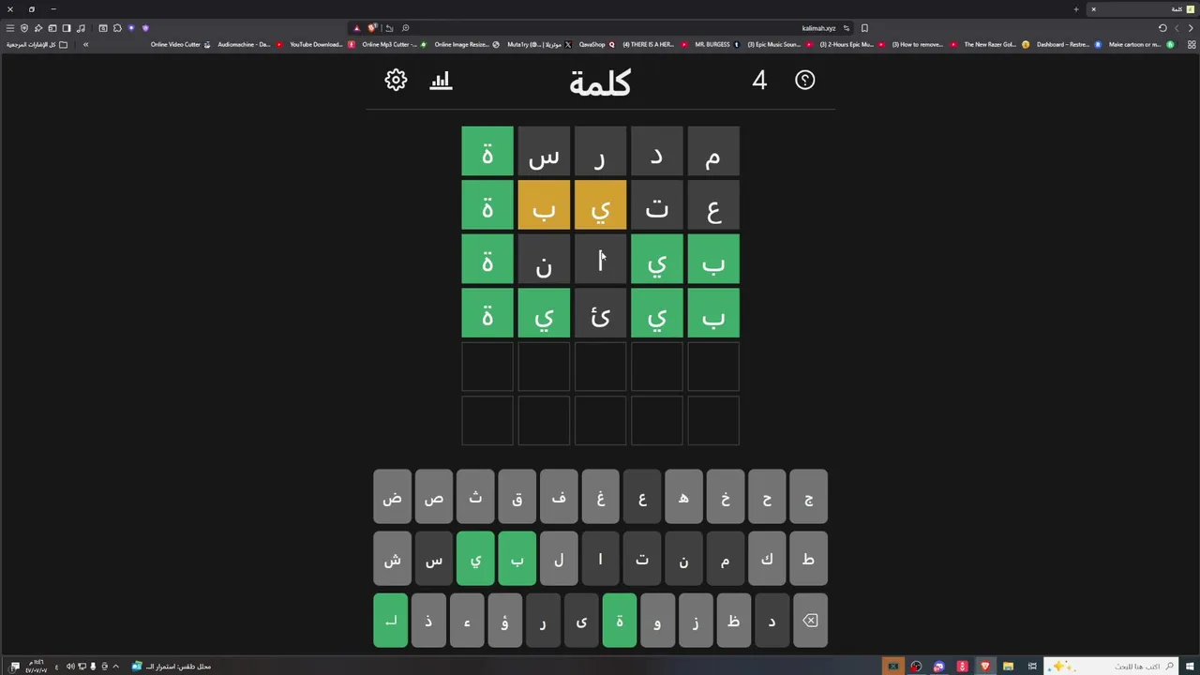Open Online Video Cutter bookmark

click(x=181, y=44)
